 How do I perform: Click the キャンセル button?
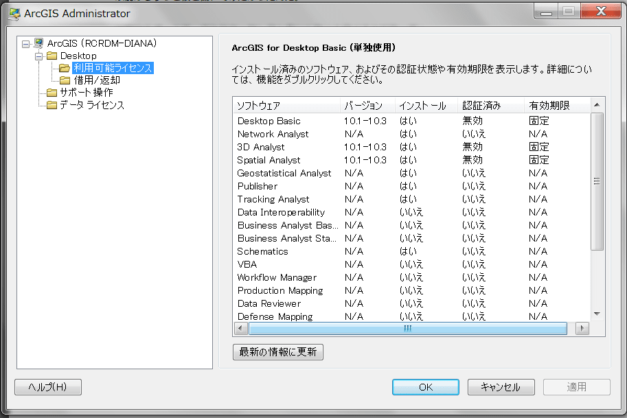501,387
